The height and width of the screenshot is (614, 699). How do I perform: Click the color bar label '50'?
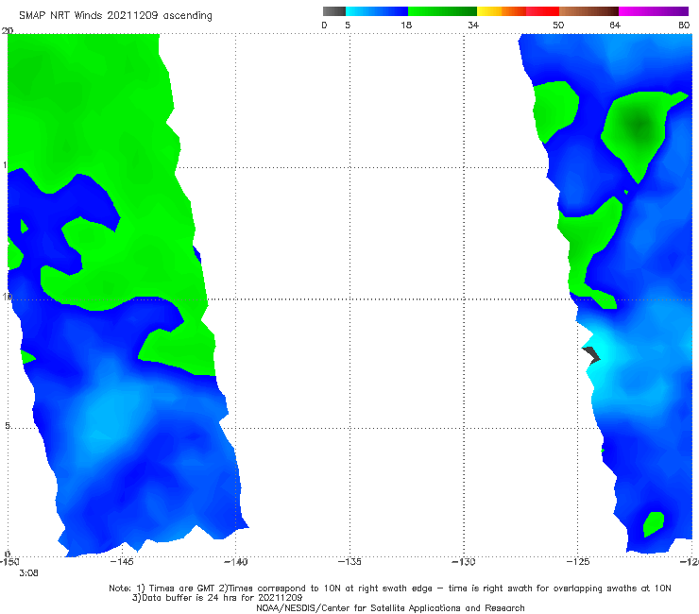pos(558,25)
